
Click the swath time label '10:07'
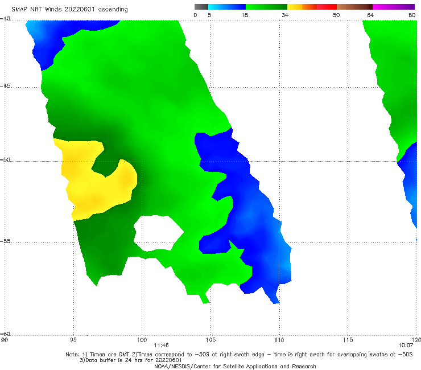[406, 346]
